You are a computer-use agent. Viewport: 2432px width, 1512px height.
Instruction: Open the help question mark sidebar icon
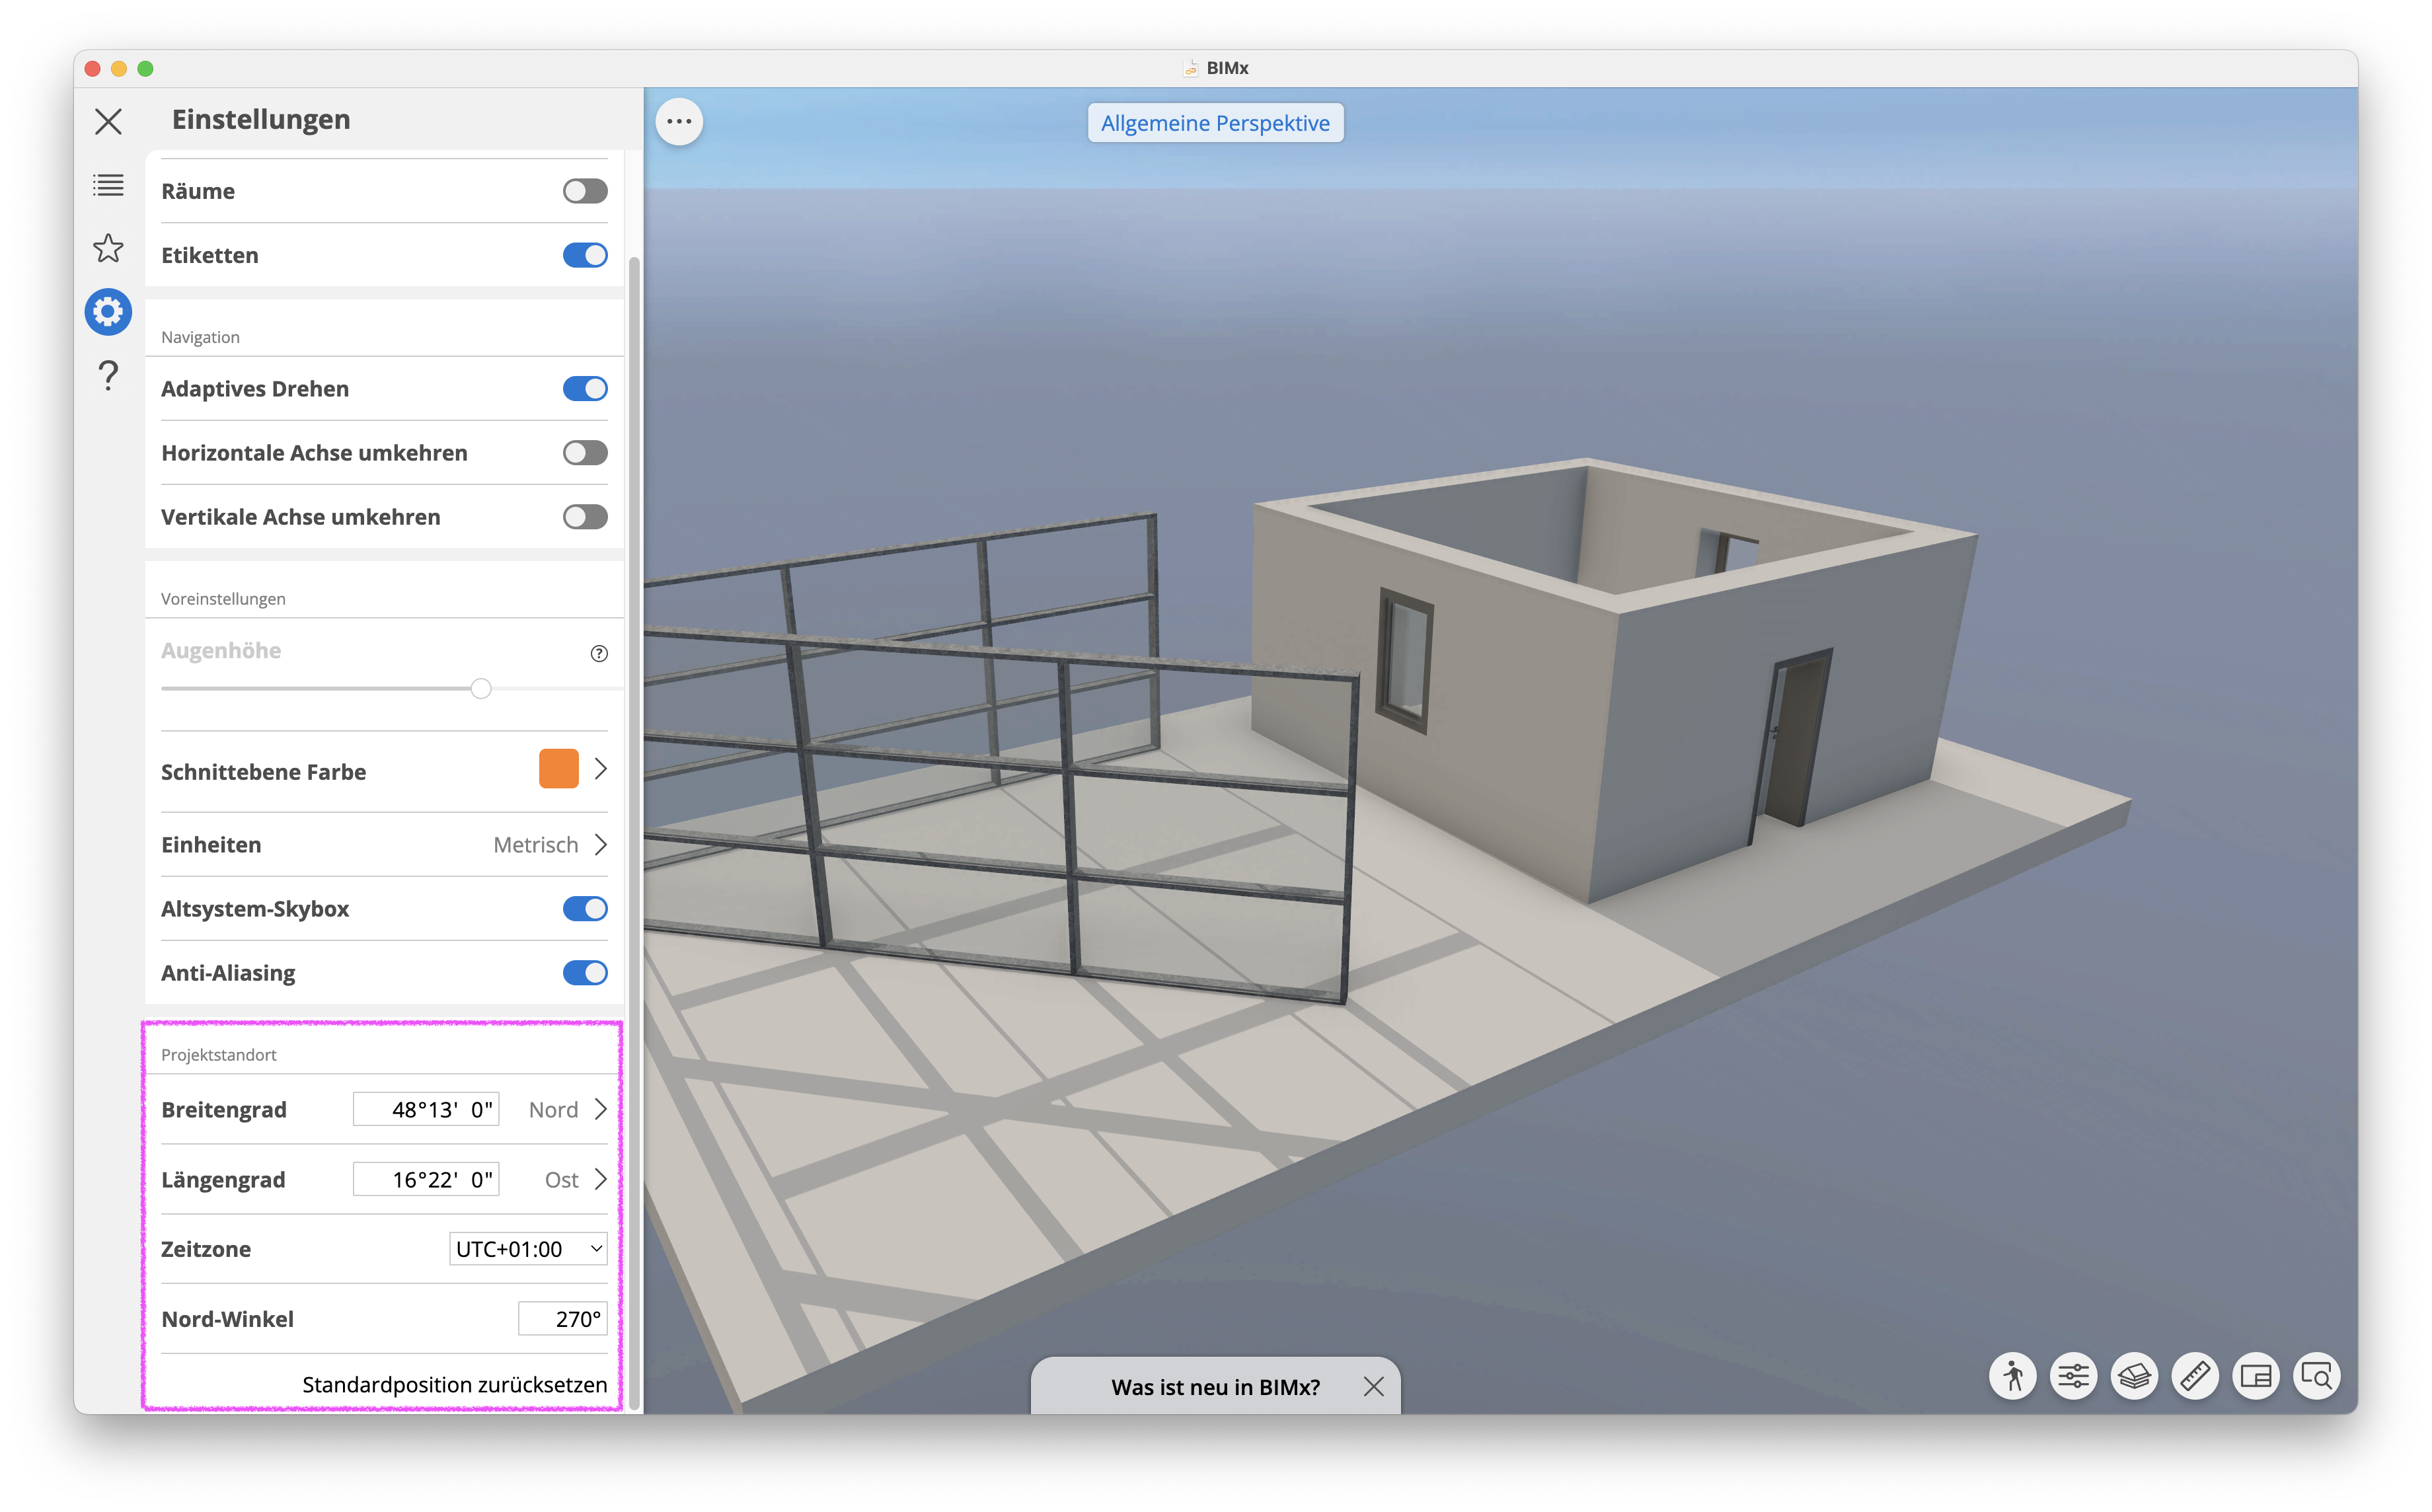click(108, 375)
